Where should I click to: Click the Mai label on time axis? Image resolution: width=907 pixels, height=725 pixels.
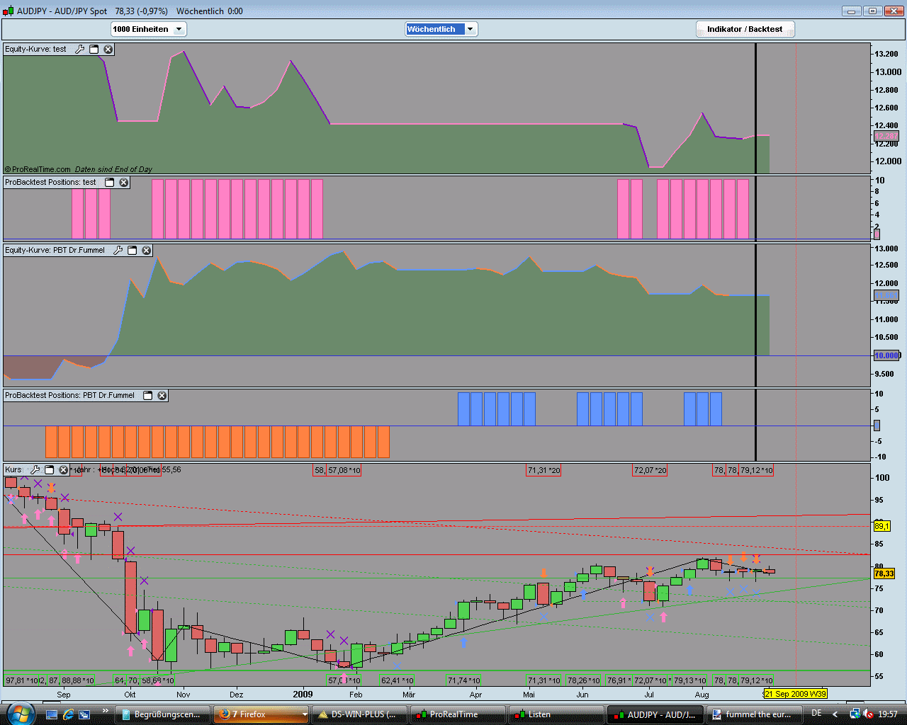[x=529, y=695]
